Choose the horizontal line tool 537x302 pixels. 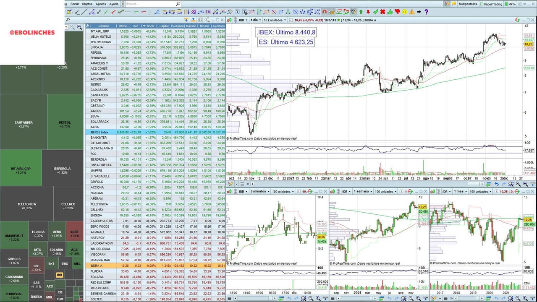128,12
